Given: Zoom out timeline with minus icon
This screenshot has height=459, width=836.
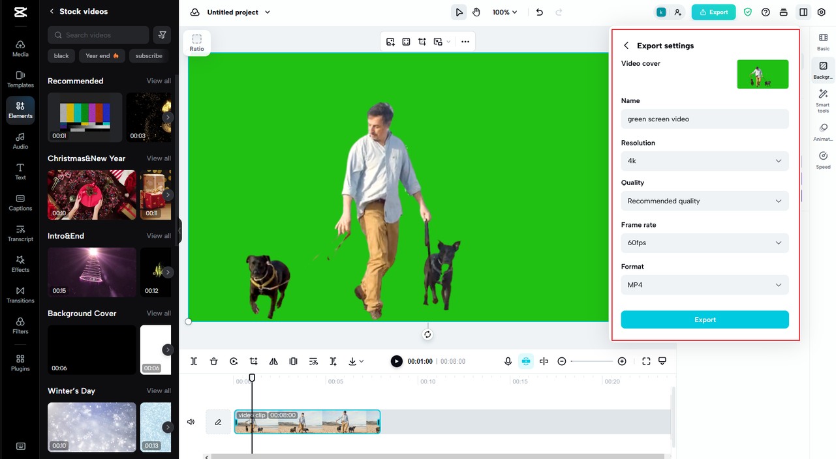Looking at the screenshot, I should pos(562,361).
